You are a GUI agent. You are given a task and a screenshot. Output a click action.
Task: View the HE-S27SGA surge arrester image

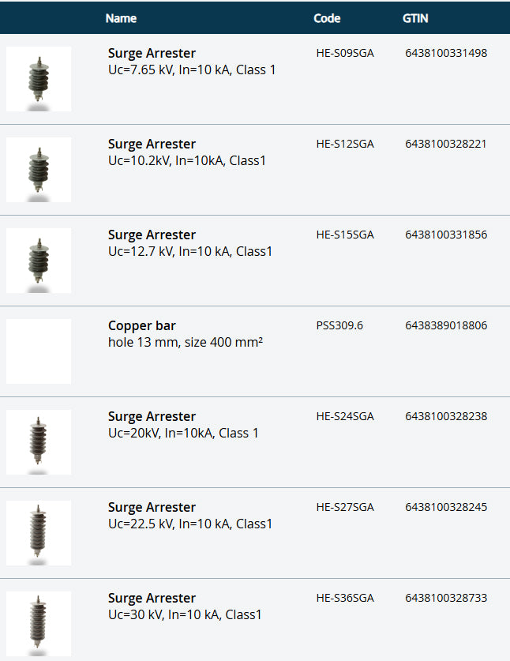pyautogui.click(x=38, y=533)
